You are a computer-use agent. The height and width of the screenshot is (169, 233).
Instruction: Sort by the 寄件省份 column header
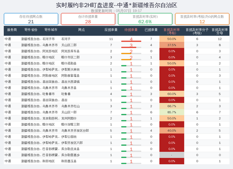(x=31, y=30)
